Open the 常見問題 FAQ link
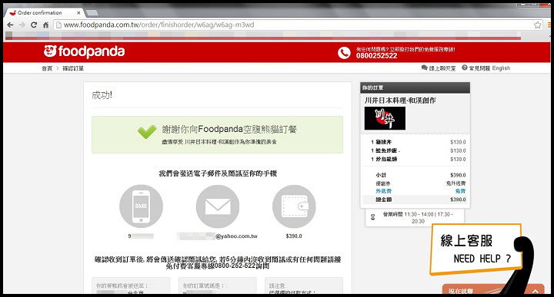The image size is (554, 297). [476, 68]
